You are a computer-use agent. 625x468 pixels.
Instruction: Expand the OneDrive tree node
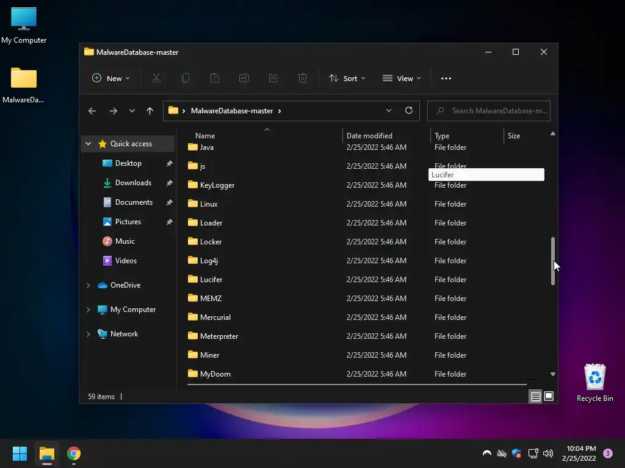[88, 285]
